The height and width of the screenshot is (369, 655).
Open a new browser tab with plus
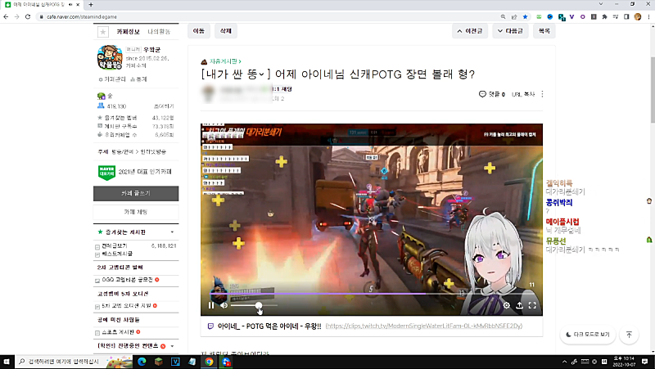pyautogui.click(x=91, y=5)
